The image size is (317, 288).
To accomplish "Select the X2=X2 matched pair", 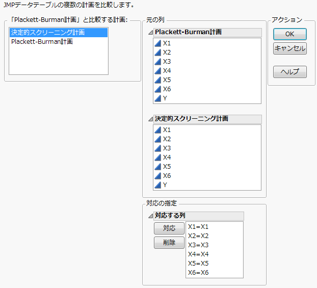I will (198, 236).
